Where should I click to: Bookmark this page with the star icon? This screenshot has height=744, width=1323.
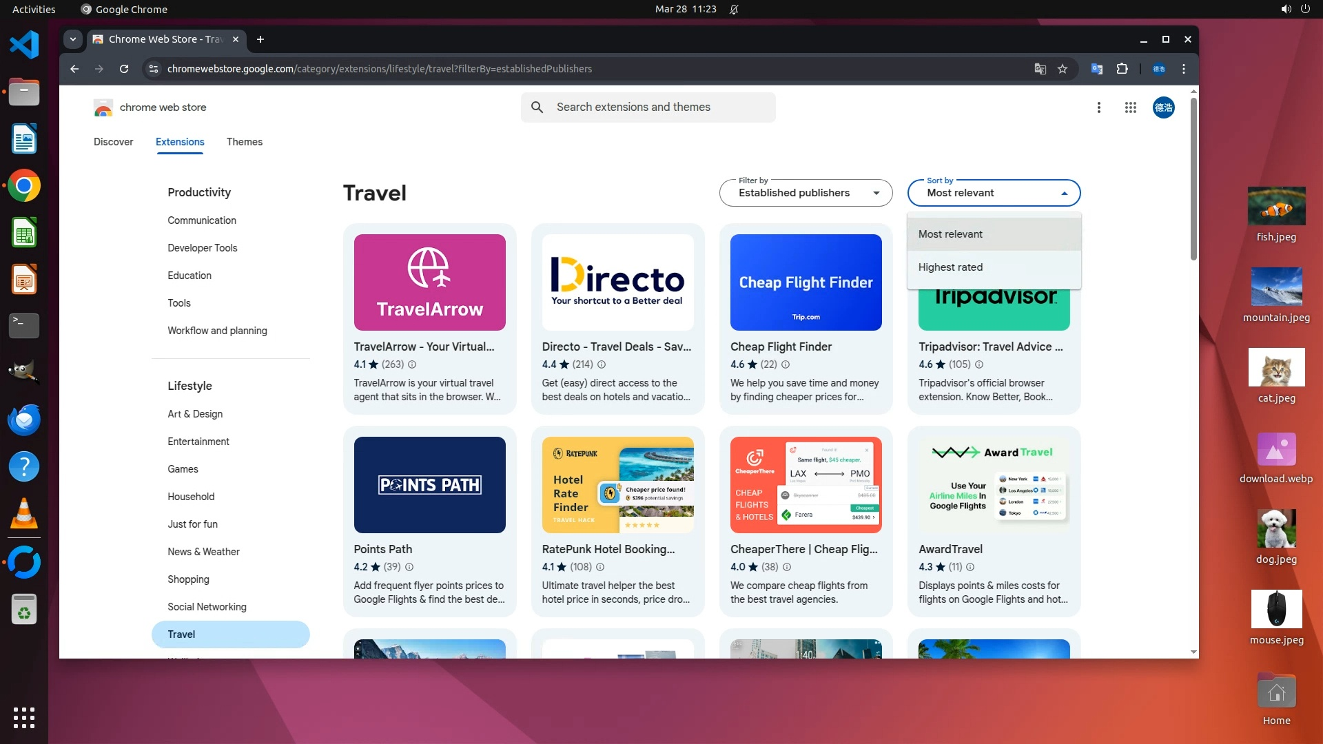[1063, 69]
